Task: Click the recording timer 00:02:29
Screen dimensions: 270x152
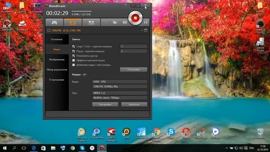Action: 57,13
